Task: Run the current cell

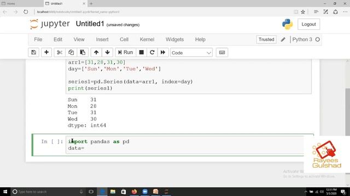Action: click(125, 52)
